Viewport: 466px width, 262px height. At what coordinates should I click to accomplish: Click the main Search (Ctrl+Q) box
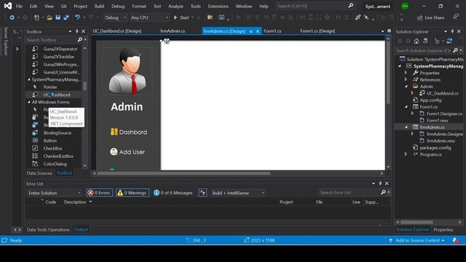(x=315, y=6)
